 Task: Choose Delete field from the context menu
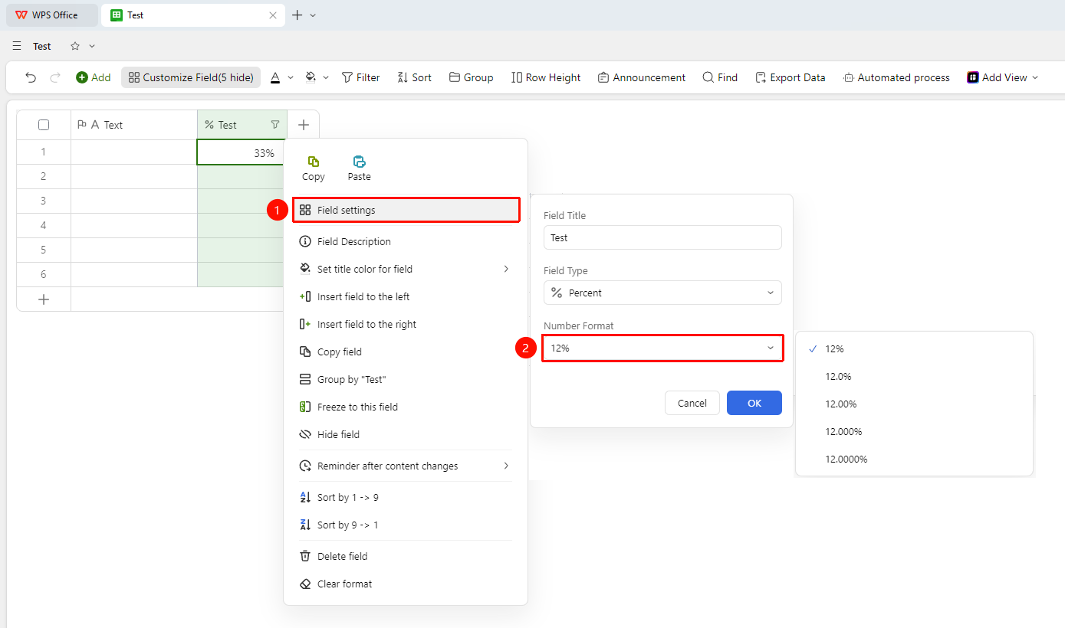[x=405, y=556]
